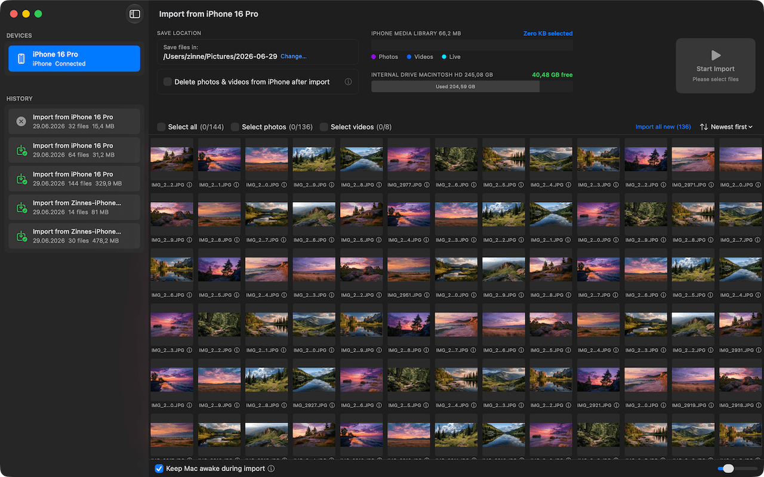Toggle the sidebar panel icon
Image resolution: width=764 pixels, height=477 pixels.
coord(135,14)
